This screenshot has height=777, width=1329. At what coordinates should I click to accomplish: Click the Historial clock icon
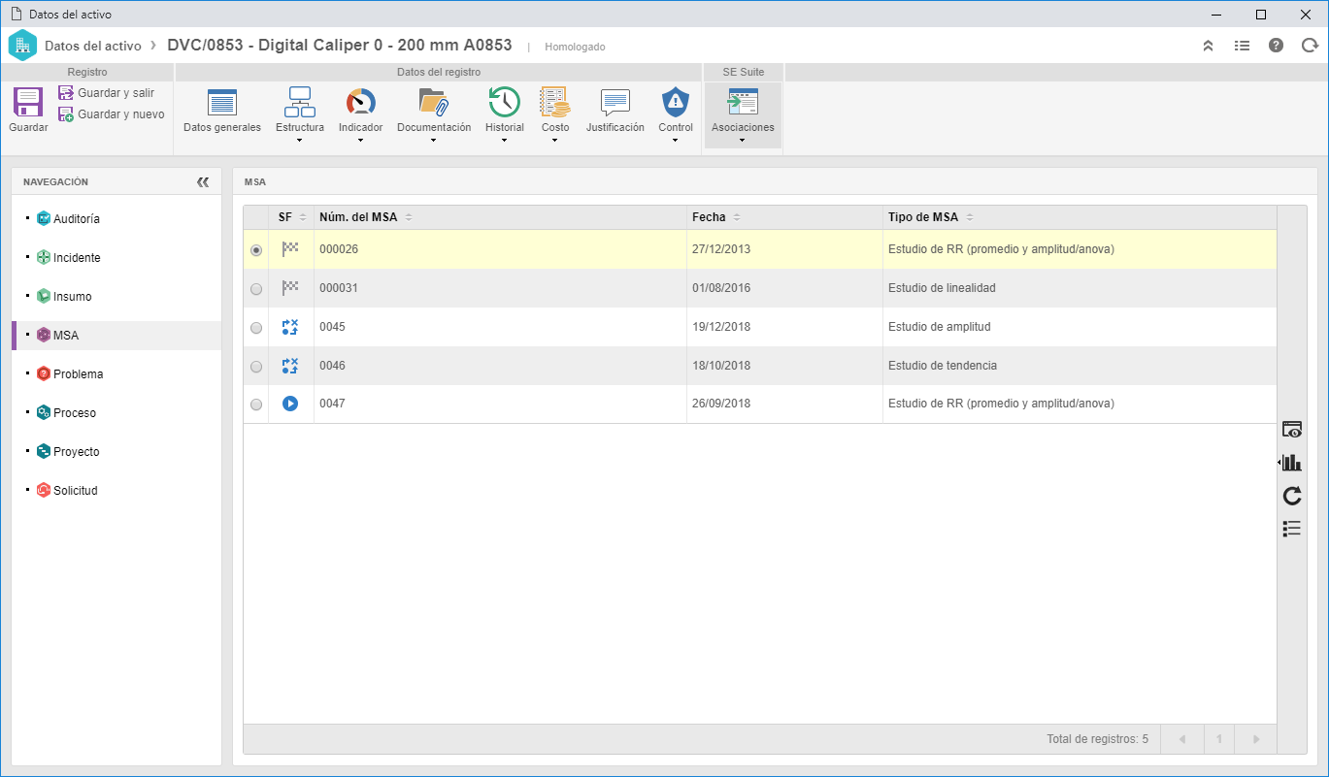tap(504, 101)
